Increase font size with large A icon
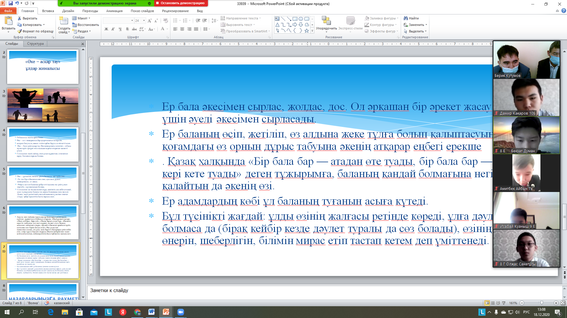This screenshot has height=318, width=567. (149, 21)
